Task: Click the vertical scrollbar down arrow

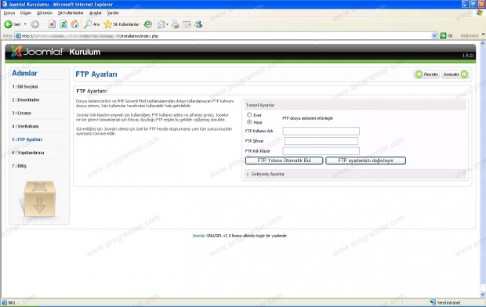Action: point(483,294)
